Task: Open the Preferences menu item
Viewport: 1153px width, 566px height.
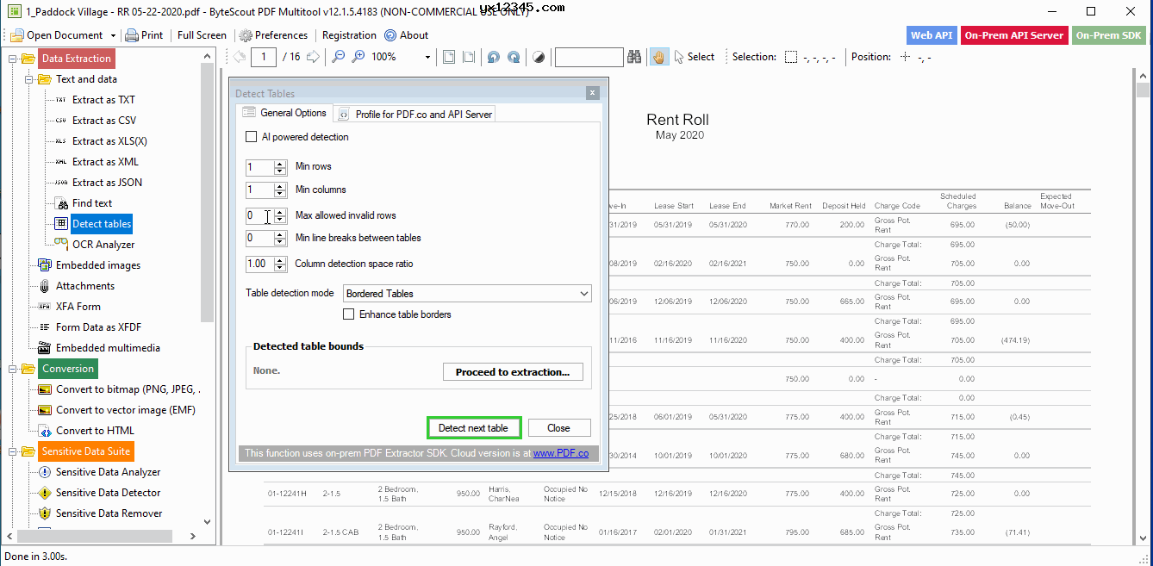Action: pyautogui.click(x=273, y=35)
